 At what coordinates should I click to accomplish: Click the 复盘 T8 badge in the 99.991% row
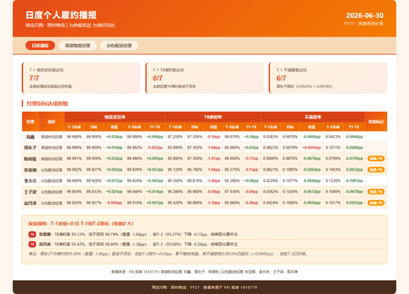(x=376, y=158)
